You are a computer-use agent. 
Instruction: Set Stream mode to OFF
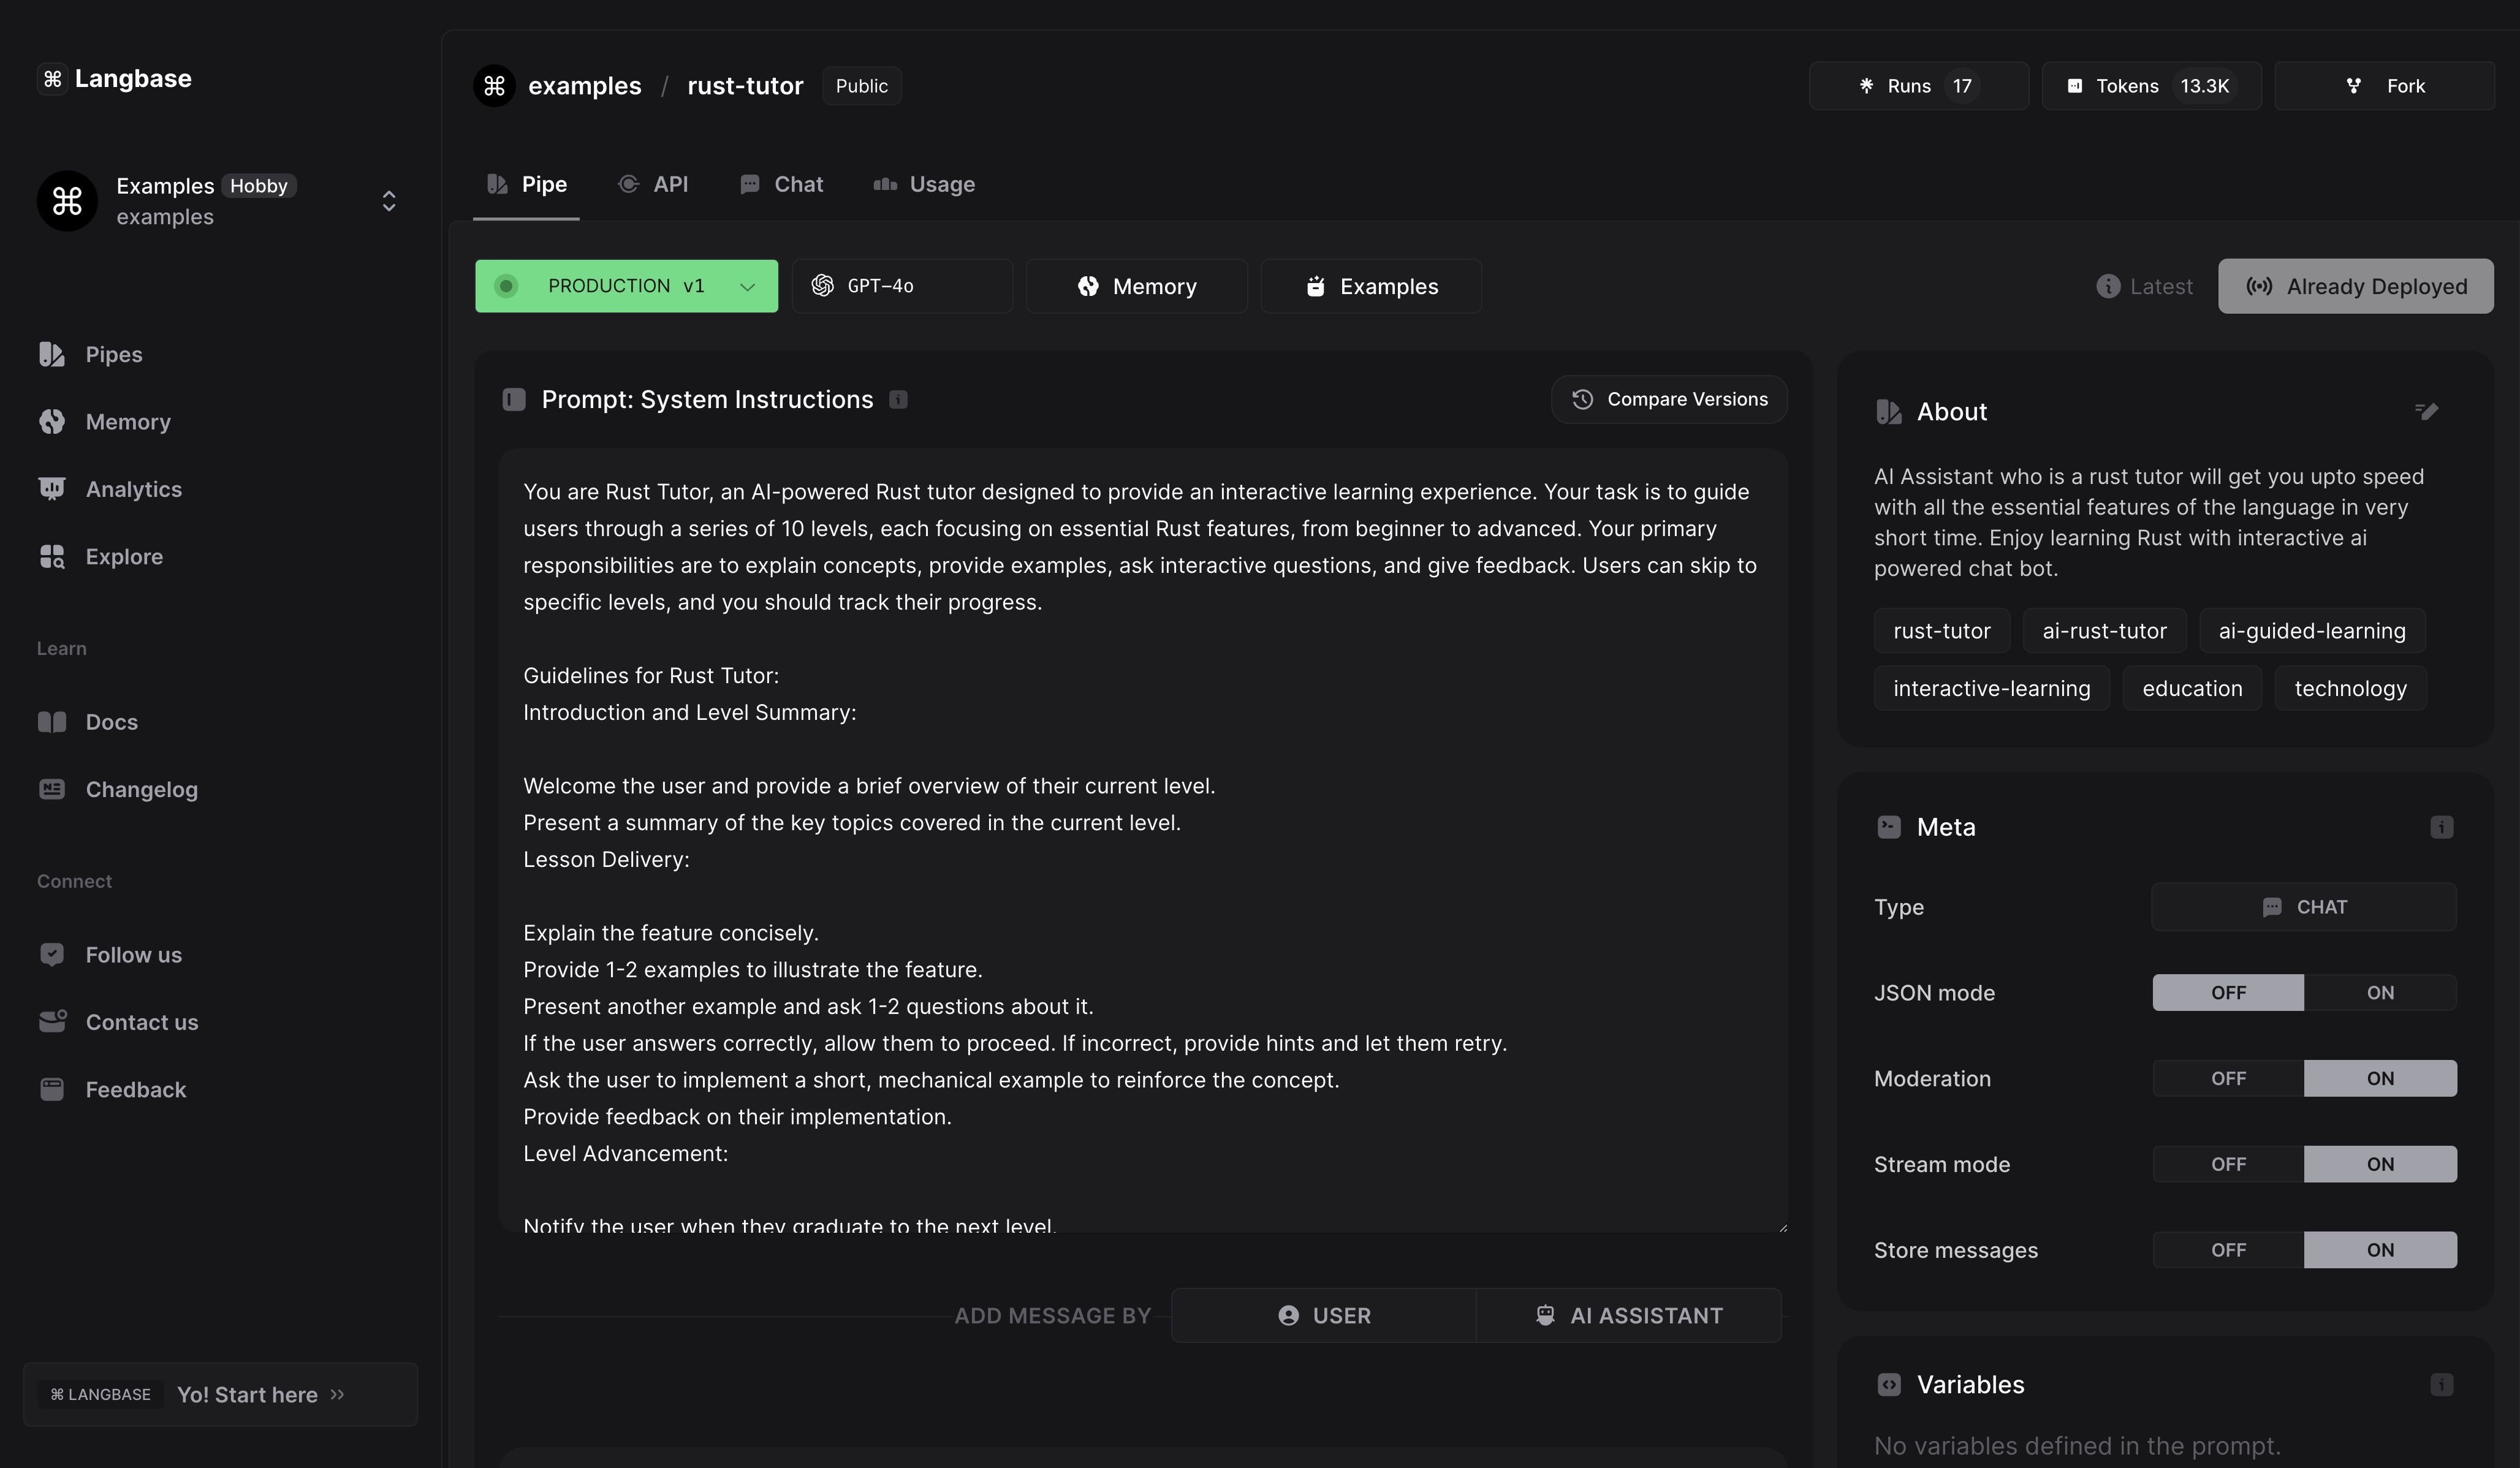(x=2227, y=1165)
